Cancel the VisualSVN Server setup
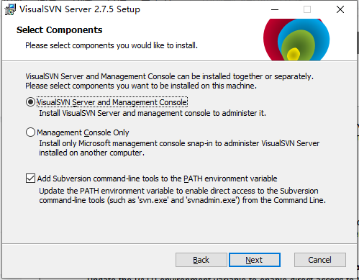 click(x=320, y=260)
